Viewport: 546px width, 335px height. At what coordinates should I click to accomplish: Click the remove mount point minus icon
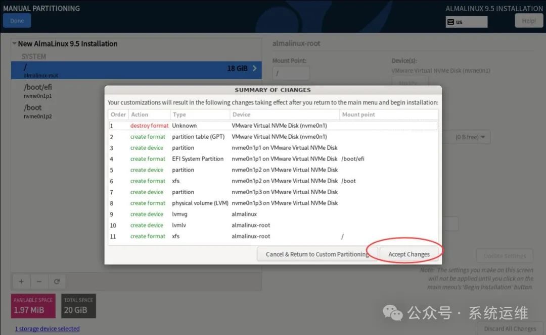39,282
